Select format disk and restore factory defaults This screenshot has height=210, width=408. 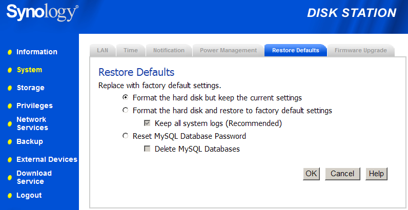125,110
